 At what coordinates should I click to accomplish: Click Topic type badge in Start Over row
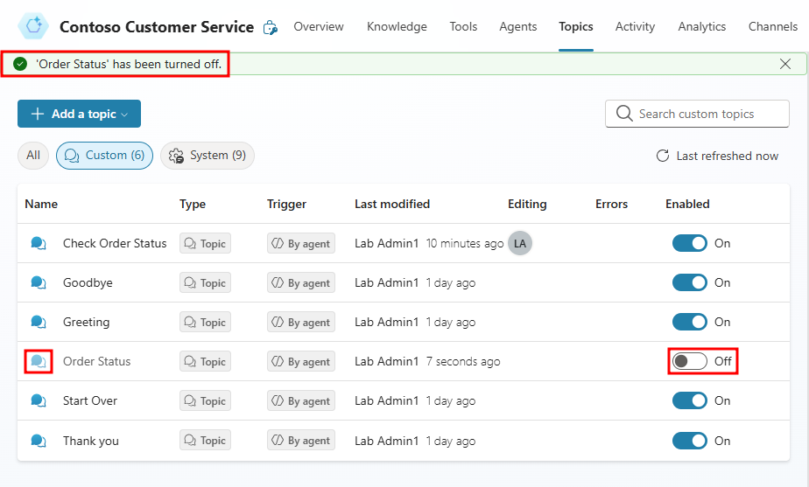coord(205,400)
